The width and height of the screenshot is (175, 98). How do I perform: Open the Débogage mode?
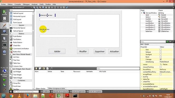(x=4, y=32)
